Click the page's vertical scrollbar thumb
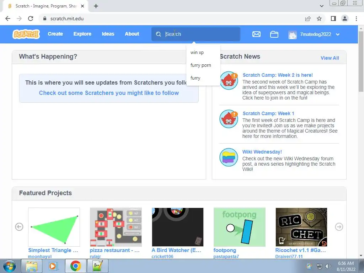364x273 pixels. (361, 61)
